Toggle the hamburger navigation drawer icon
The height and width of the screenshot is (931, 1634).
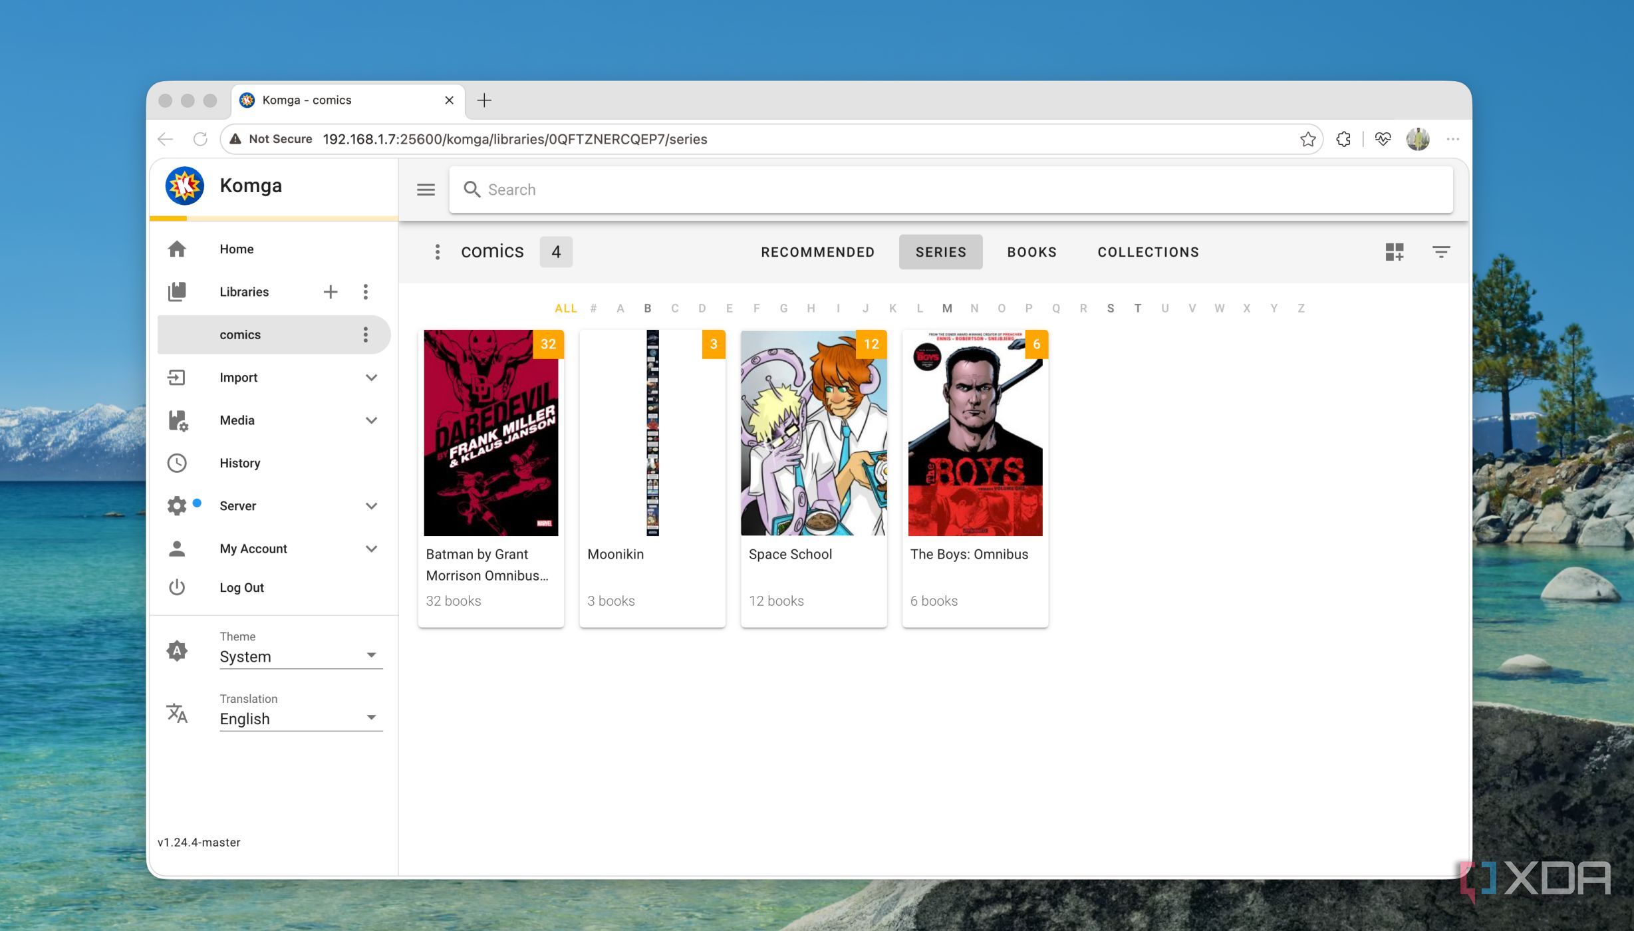(x=426, y=190)
